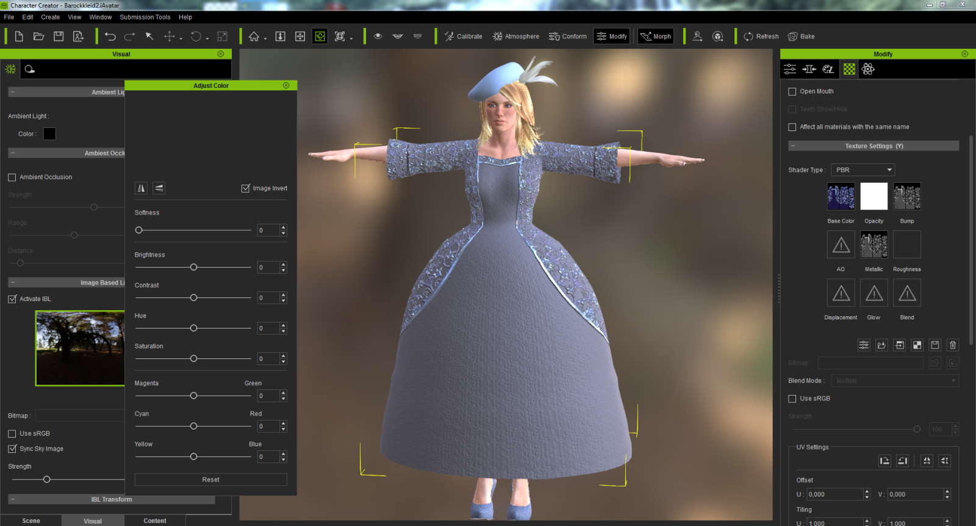Click the Load texture folder icon
976x526 pixels.
point(881,345)
